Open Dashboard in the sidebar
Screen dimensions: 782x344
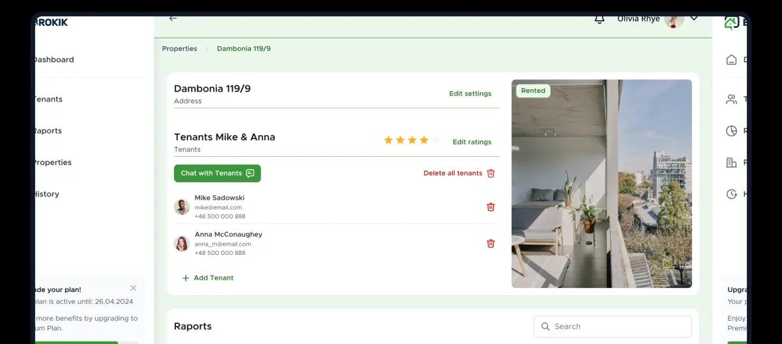(x=53, y=60)
